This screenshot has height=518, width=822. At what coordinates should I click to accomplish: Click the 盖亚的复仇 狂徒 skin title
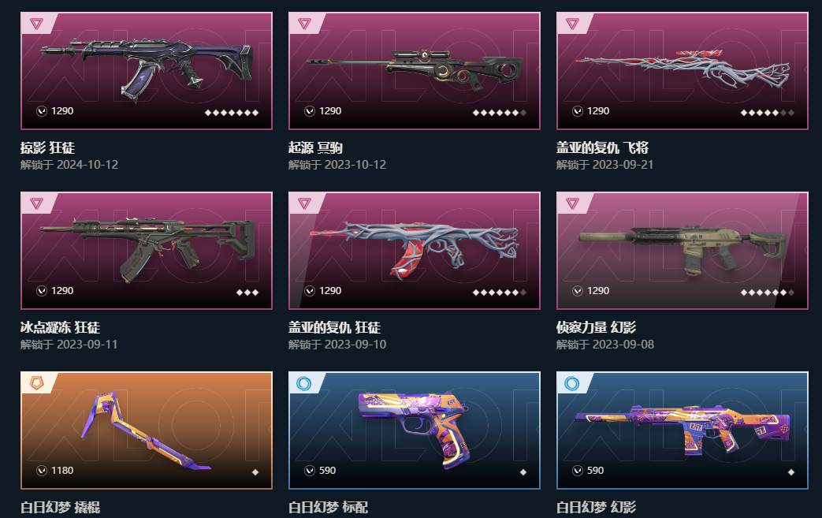[334, 328]
